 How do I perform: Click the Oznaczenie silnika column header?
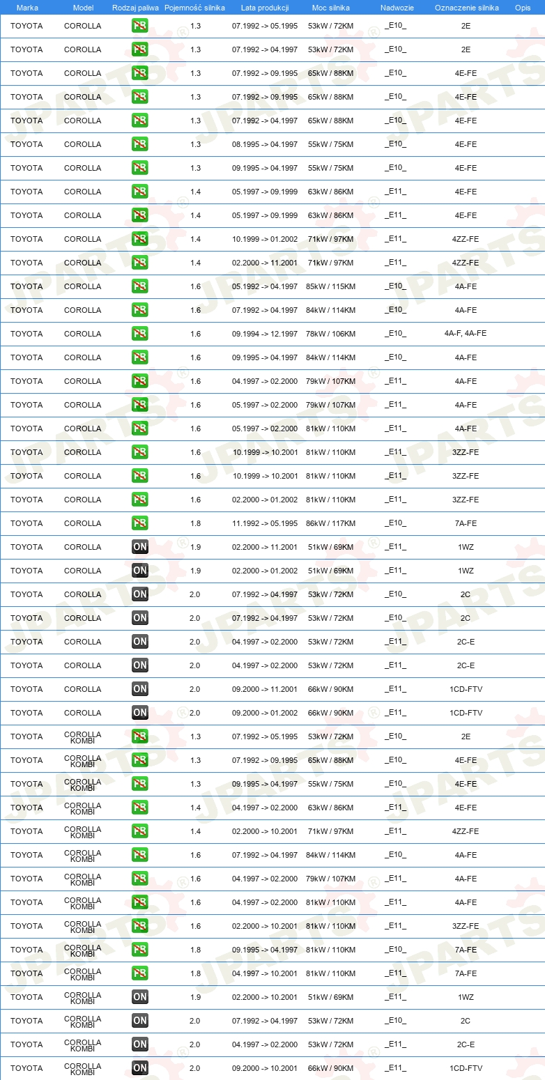click(466, 8)
